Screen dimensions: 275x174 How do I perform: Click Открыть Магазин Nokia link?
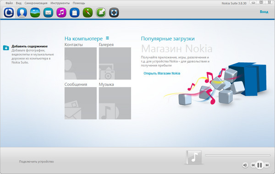coord(162,73)
